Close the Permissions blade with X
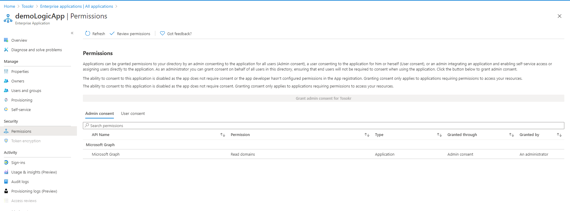Image resolution: width=570 pixels, height=211 pixels. [560, 16]
